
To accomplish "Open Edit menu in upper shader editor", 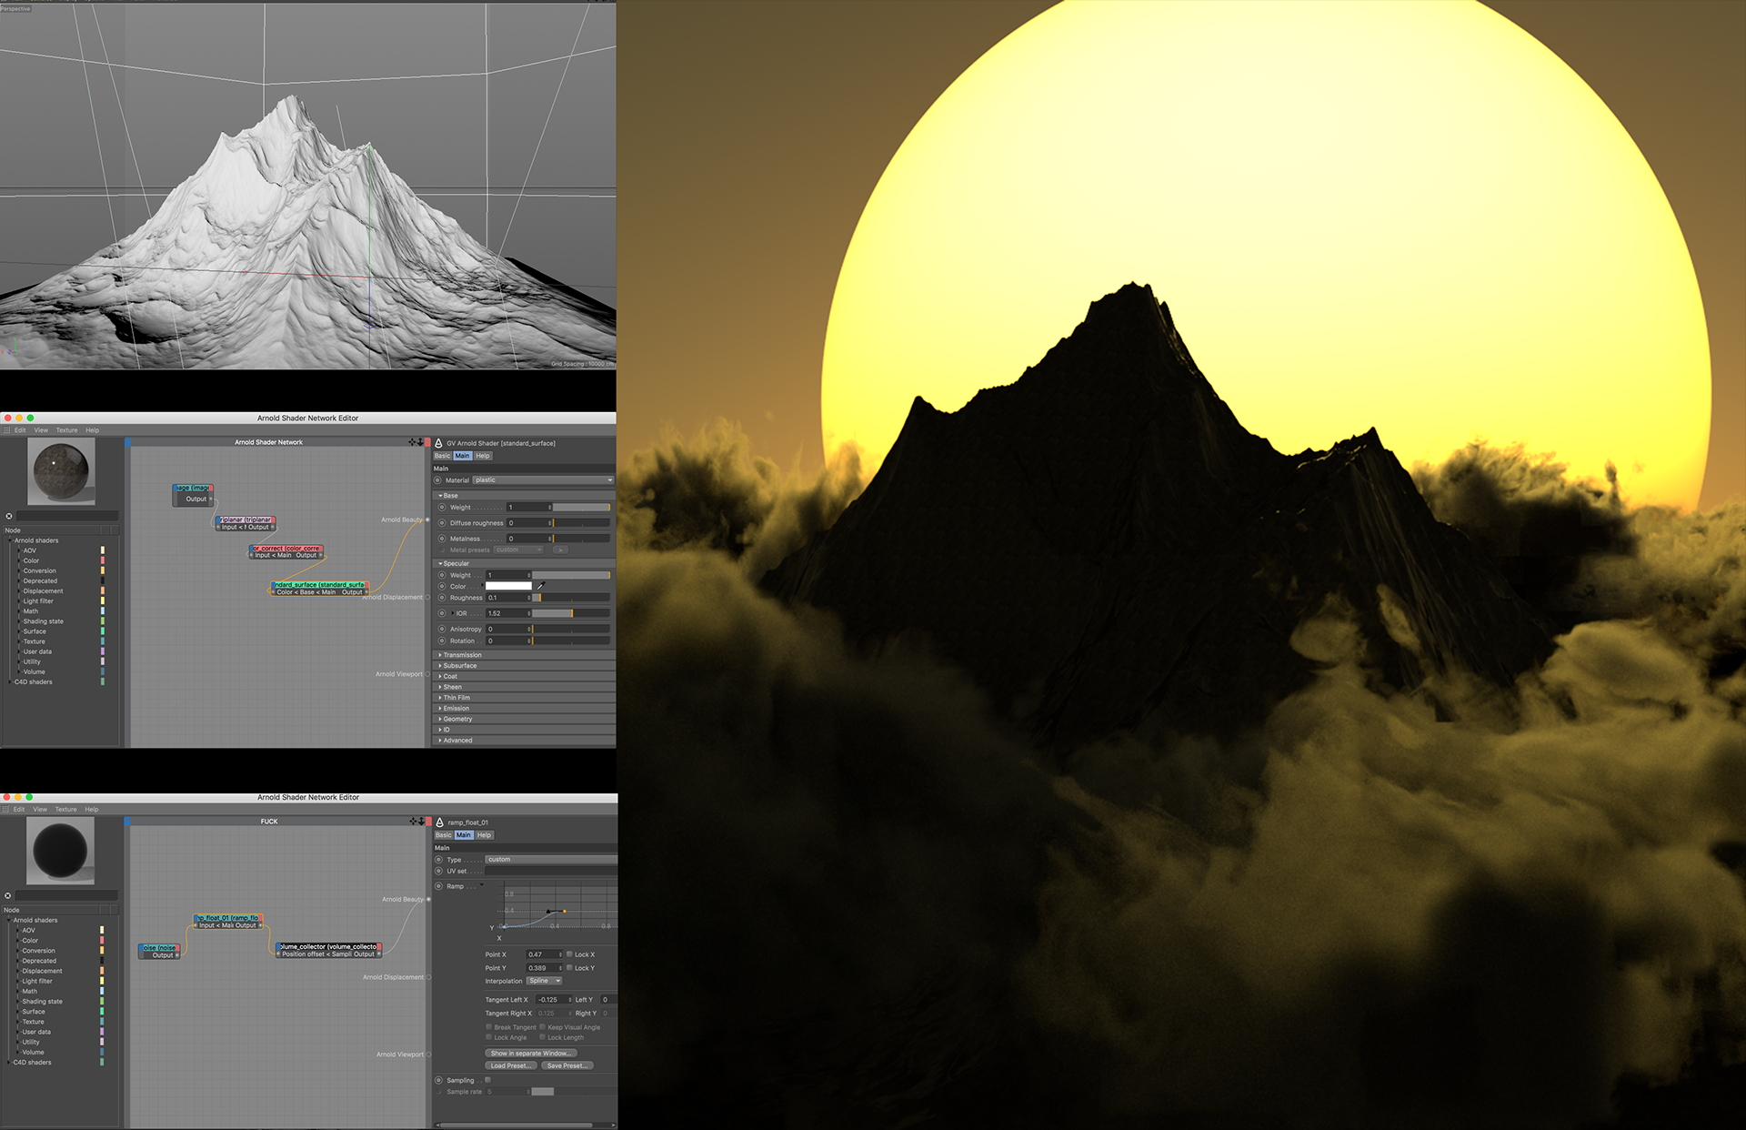I will (20, 430).
